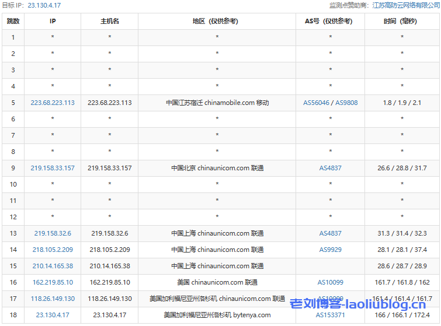Click AS4837 link in hop 9 row
This screenshot has width=441, height=326.
(x=330, y=168)
